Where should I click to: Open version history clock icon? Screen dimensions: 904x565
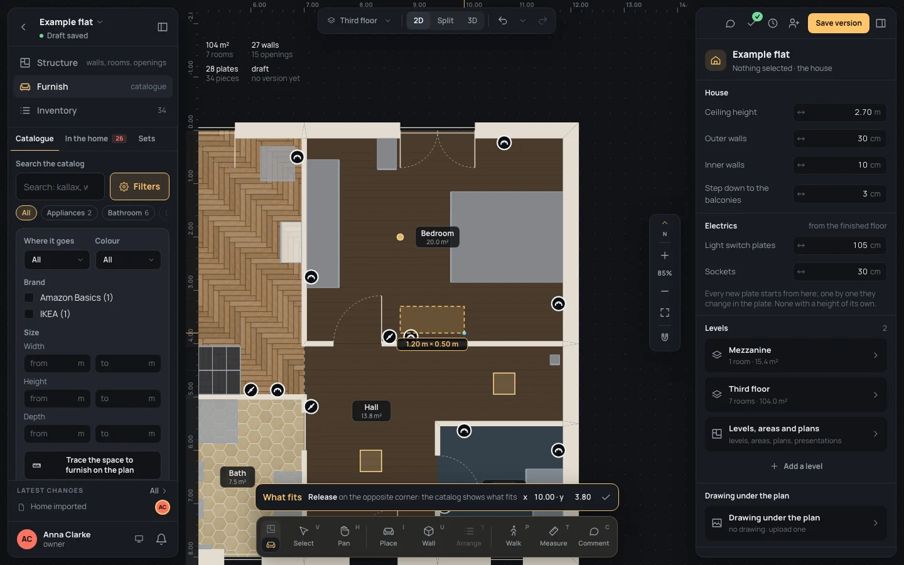tap(773, 23)
